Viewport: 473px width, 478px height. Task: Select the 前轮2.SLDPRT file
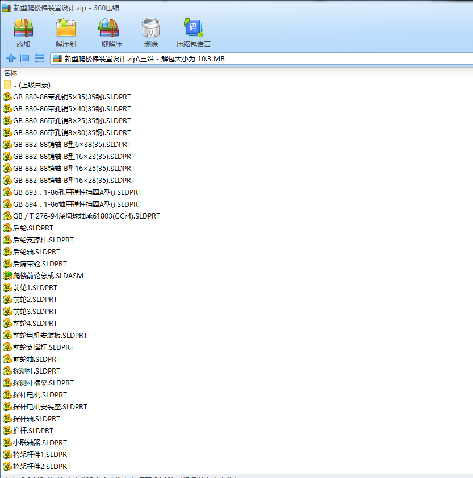tap(30, 299)
